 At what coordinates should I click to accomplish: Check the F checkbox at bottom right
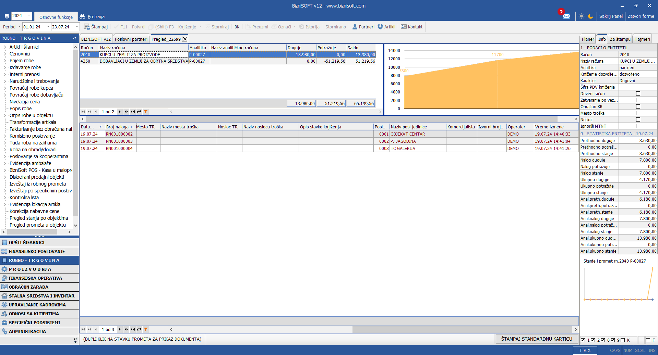[648, 340]
